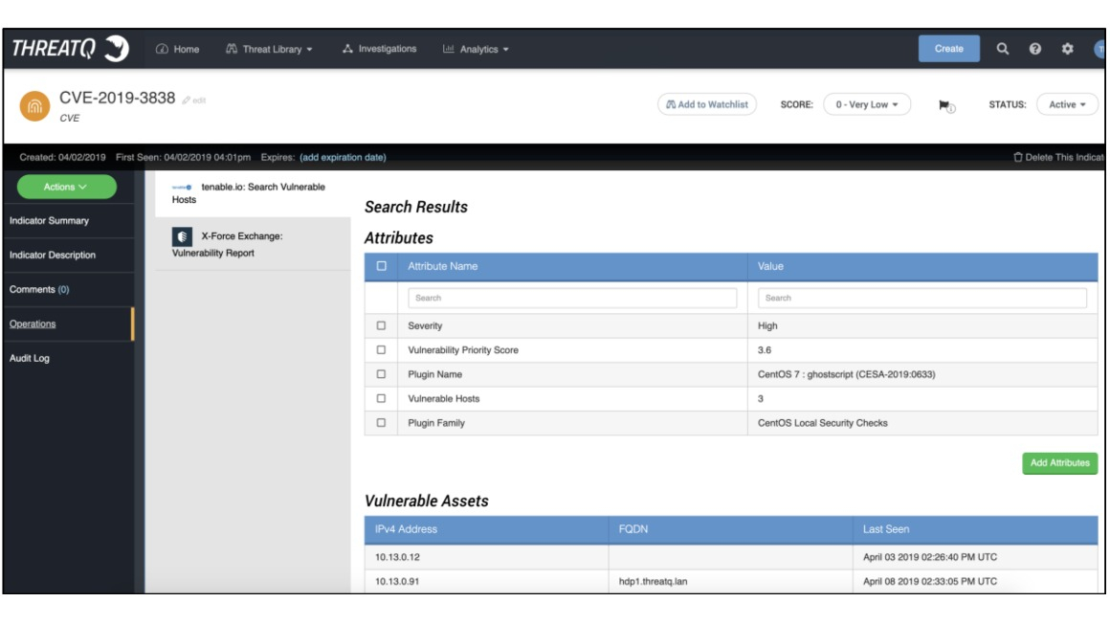The height and width of the screenshot is (624, 1110).
Task: Click the pencil edit icon beside CVE-2019-3838
Action: click(187, 100)
